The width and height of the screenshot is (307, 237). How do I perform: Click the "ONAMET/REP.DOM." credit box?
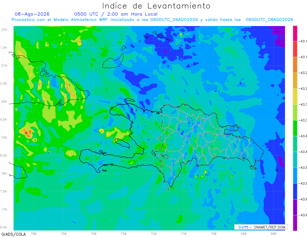click(x=261, y=227)
